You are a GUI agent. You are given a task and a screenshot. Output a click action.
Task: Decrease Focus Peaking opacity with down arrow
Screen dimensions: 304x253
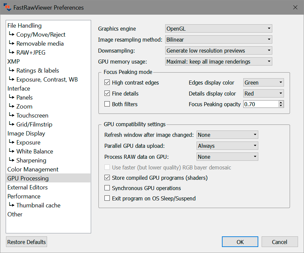(x=281, y=106)
